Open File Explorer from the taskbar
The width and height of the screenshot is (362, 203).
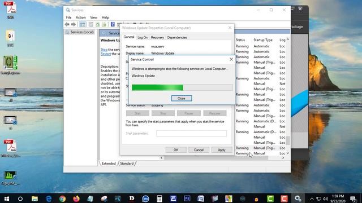pyautogui.click(x=35, y=198)
